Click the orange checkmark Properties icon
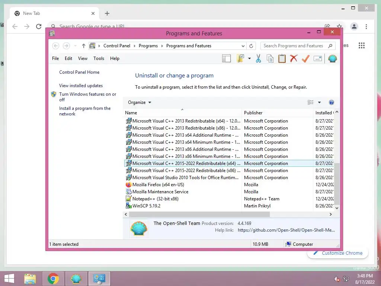This screenshot has height=286, width=381. pos(305,58)
